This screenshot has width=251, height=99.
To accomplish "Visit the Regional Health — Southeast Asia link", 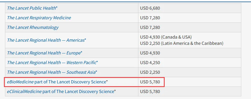I will point(51,72).
